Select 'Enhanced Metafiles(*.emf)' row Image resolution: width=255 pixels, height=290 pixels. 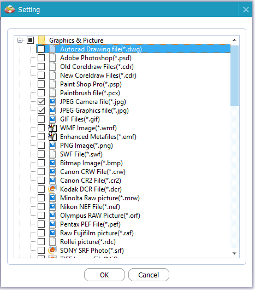tap(98, 136)
